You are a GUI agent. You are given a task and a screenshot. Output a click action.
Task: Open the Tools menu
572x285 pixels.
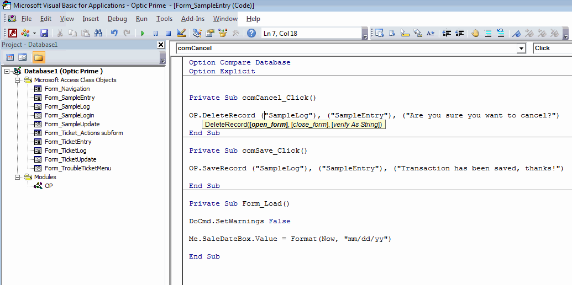[164, 19]
